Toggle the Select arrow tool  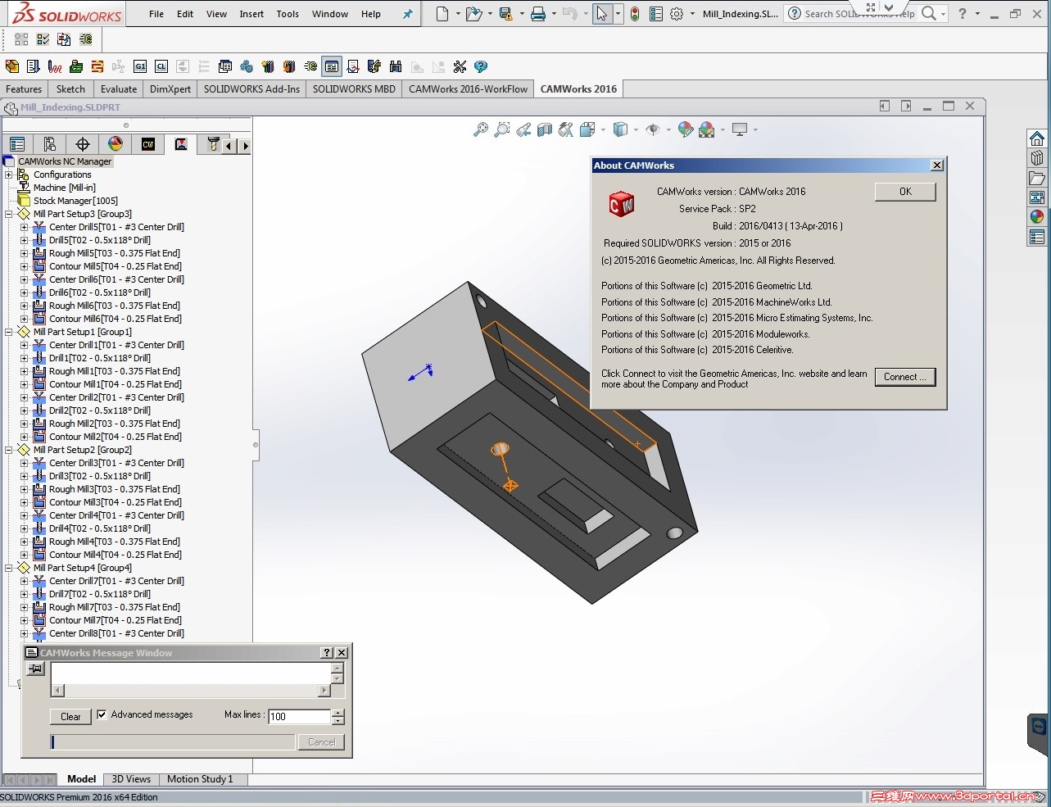602,14
